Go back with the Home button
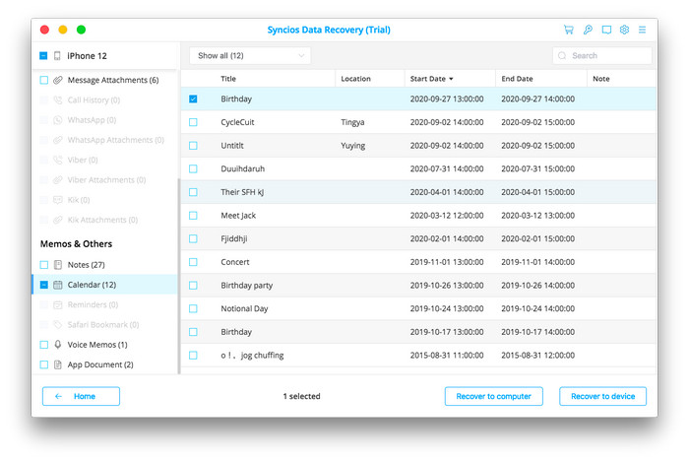The height and width of the screenshot is (462, 689). click(81, 396)
